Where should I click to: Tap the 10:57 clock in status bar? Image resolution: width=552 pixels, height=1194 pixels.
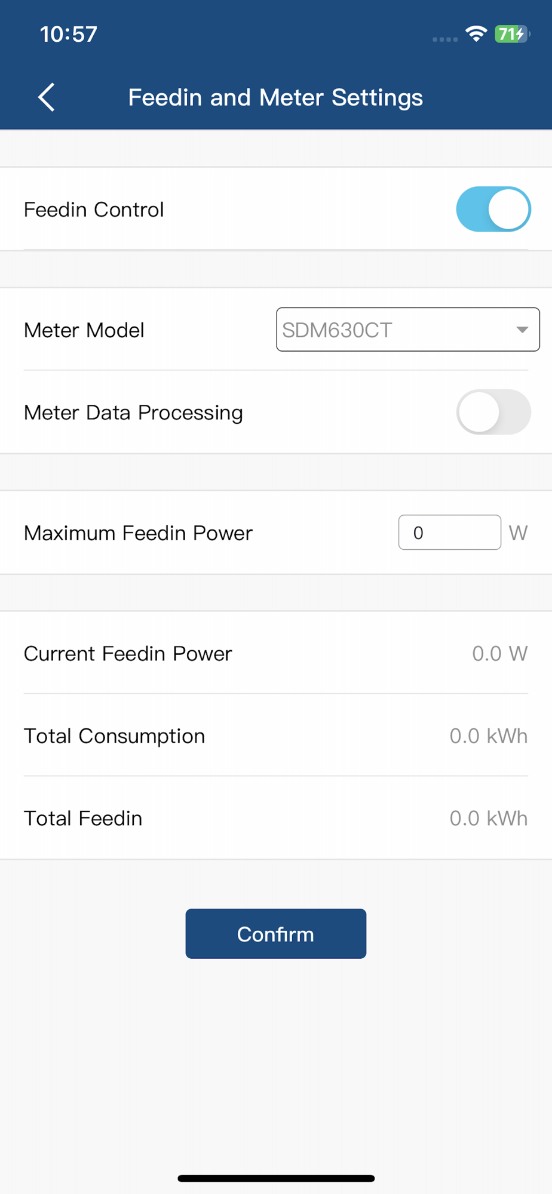pos(68,34)
